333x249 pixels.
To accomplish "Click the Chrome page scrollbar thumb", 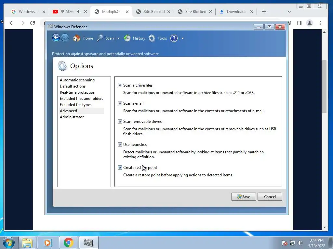I will click(324, 86).
